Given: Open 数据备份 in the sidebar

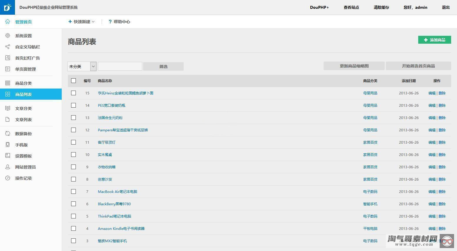Looking at the screenshot, I should (x=24, y=134).
